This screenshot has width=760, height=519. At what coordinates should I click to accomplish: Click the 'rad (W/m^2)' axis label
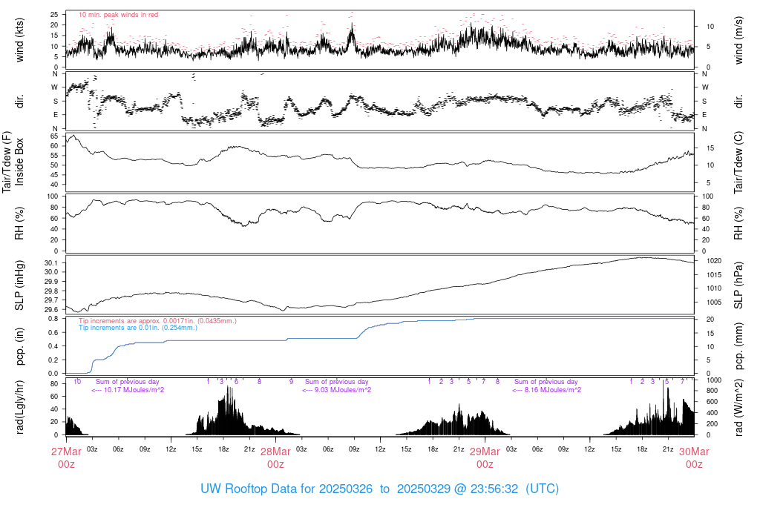(738, 407)
